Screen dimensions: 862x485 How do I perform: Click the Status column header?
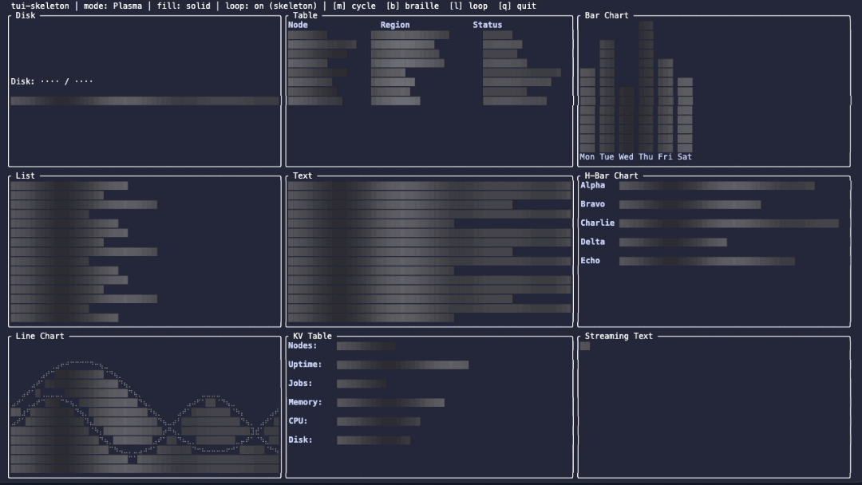pos(487,25)
